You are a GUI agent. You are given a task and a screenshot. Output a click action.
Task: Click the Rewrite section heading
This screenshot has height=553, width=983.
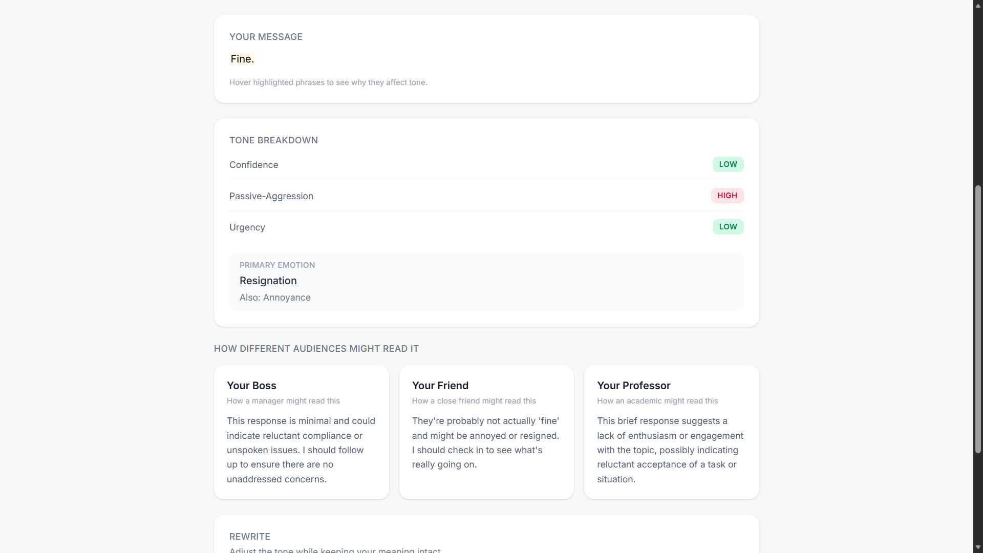click(x=249, y=537)
